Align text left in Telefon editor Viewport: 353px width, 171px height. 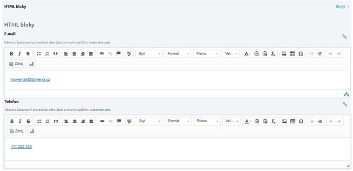pyautogui.click(x=66, y=121)
